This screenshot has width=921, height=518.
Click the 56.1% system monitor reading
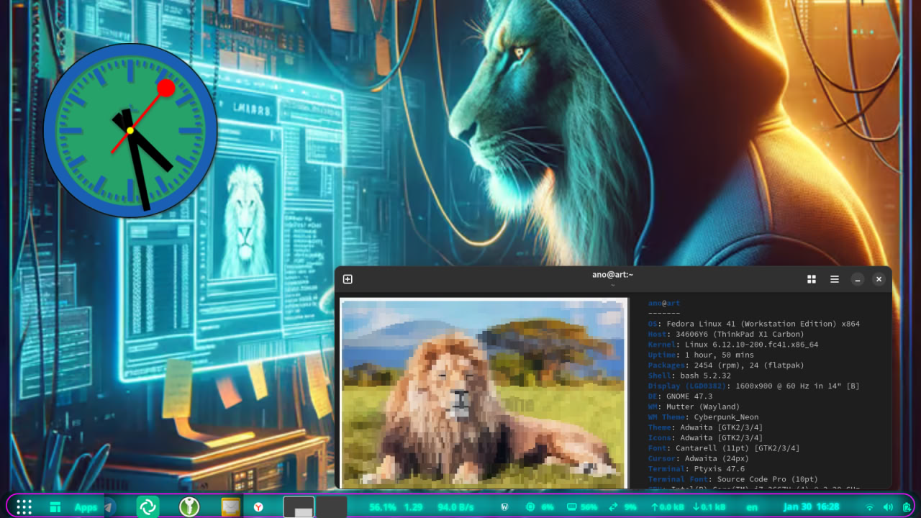pos(383,507)
